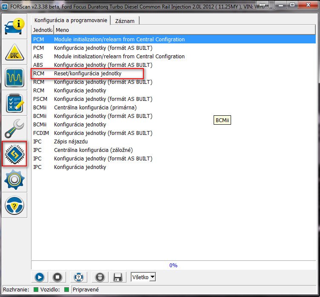The height and width of the screenshot is (297, 320).
Task: Open the steering wheel help section
Action: point(14,206)
